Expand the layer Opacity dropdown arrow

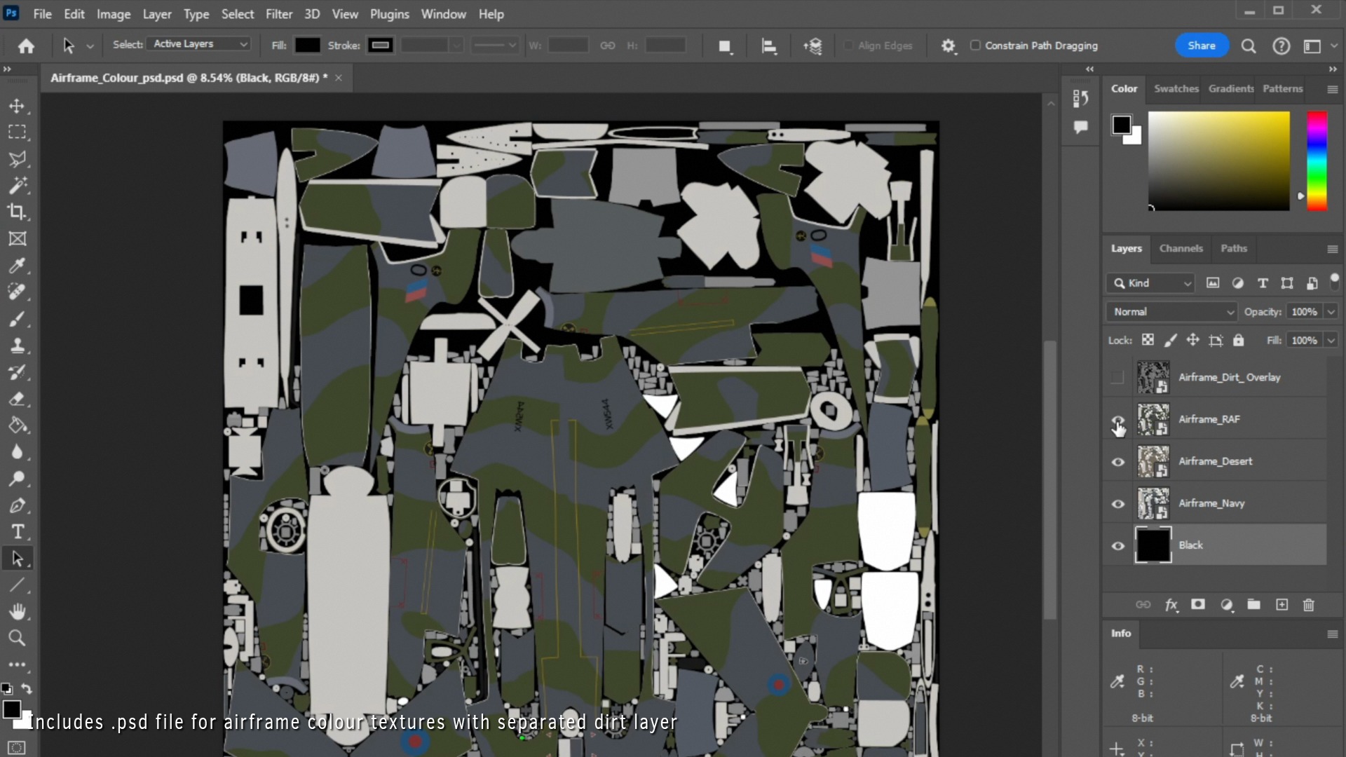click(x=1331, y=312)
